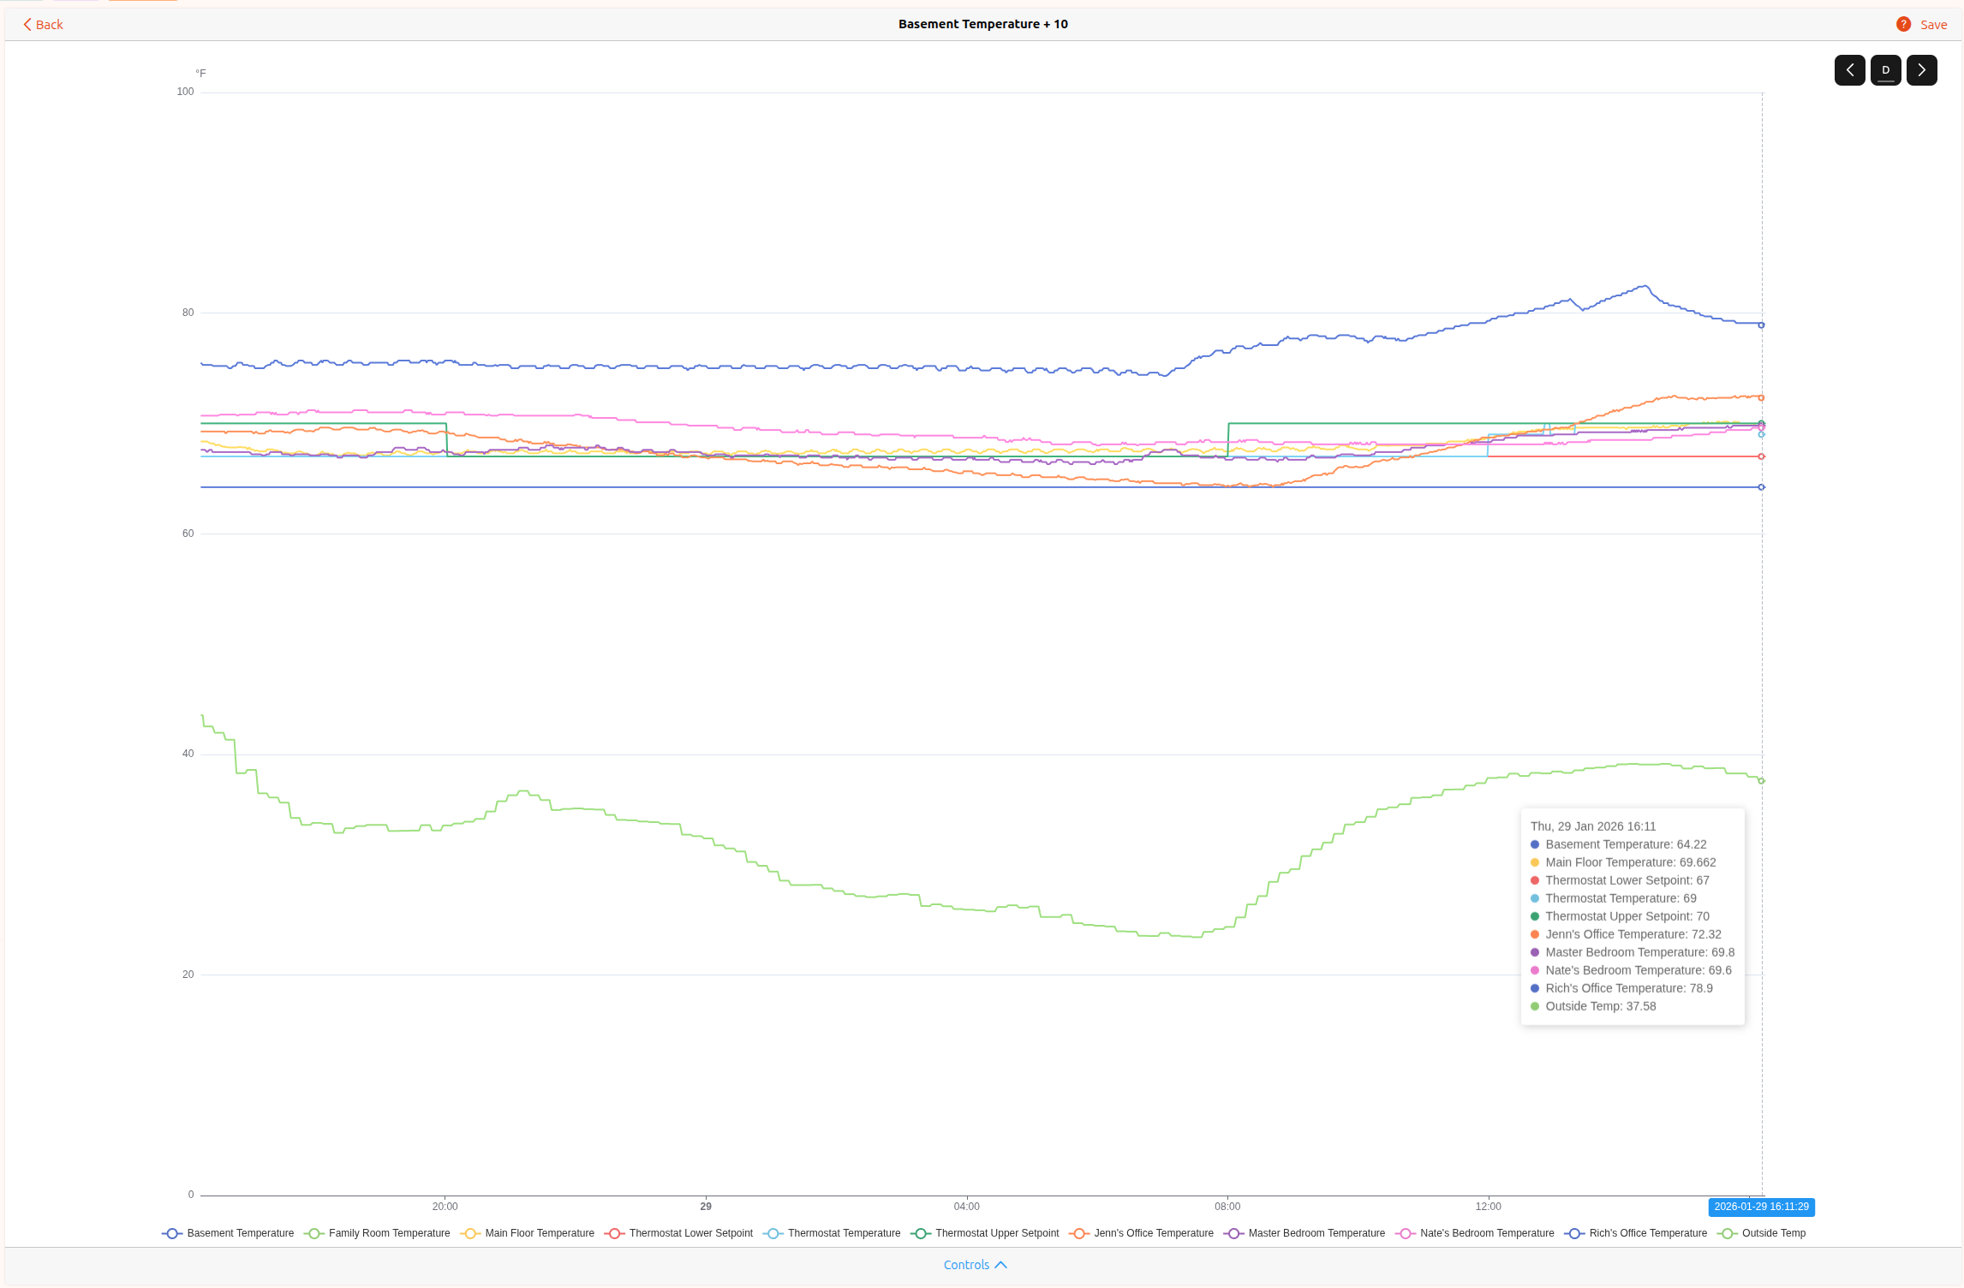This screenshot has height=1288, width=1964.
Task: Go to the next day arrow
Action: (1921, 70)
